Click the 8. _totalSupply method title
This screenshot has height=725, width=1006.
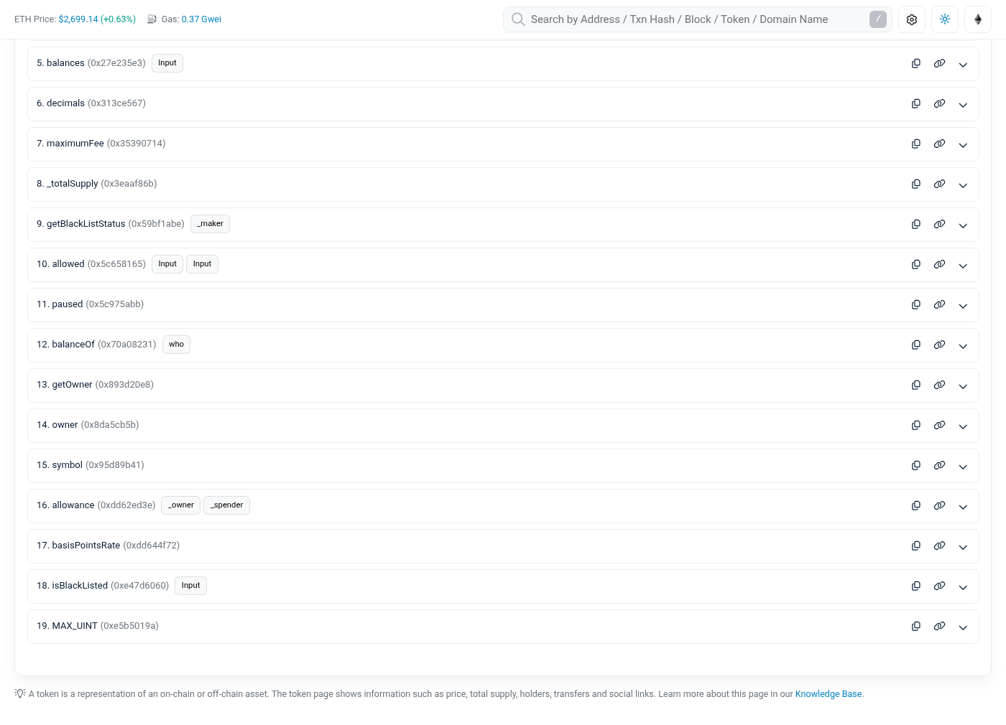(x=97, y=184)
